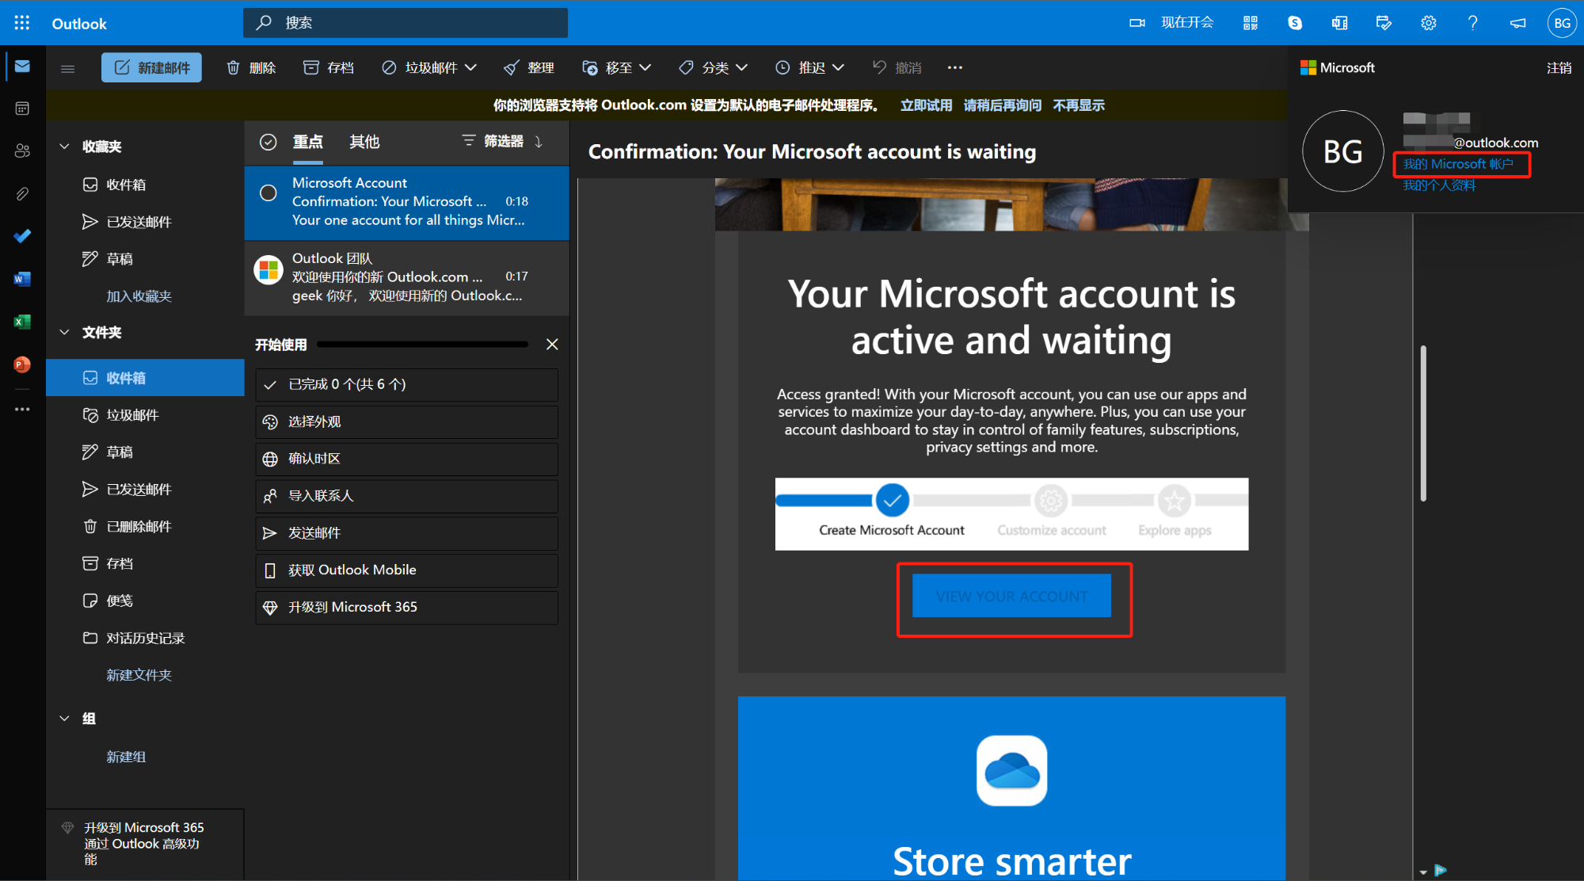Open the calendar icon in the sidebar
The image size is (1584, 881).
(22, 109)
